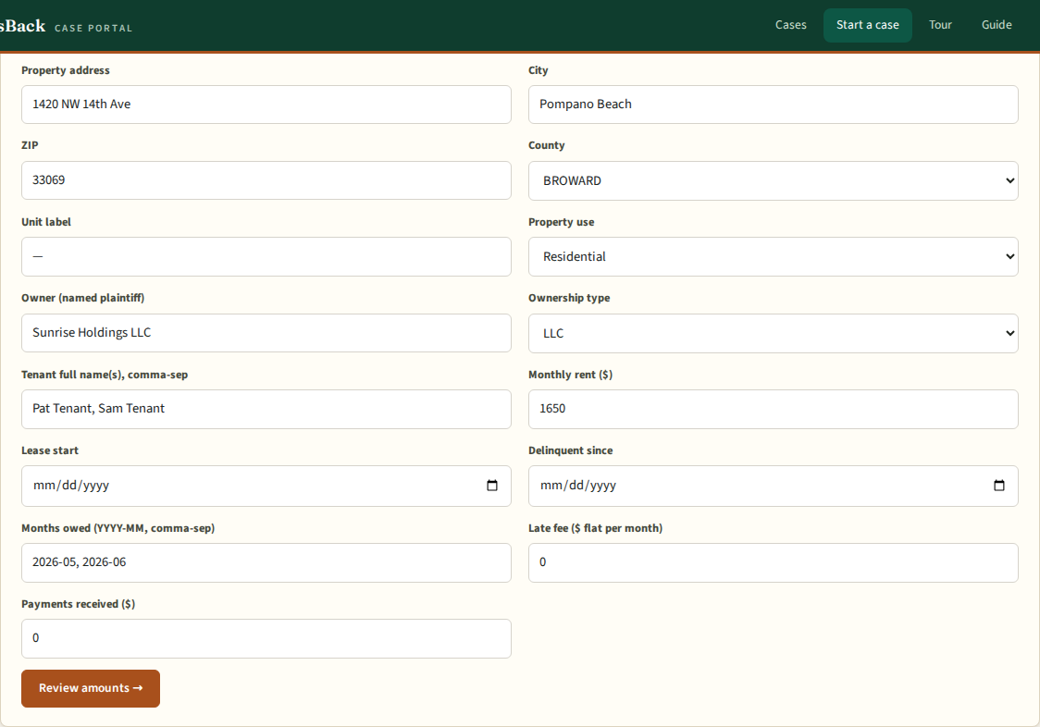Screen dimensions: 1040x727
Task: Click the Delinquent since date input
Action: pos(773,486)
